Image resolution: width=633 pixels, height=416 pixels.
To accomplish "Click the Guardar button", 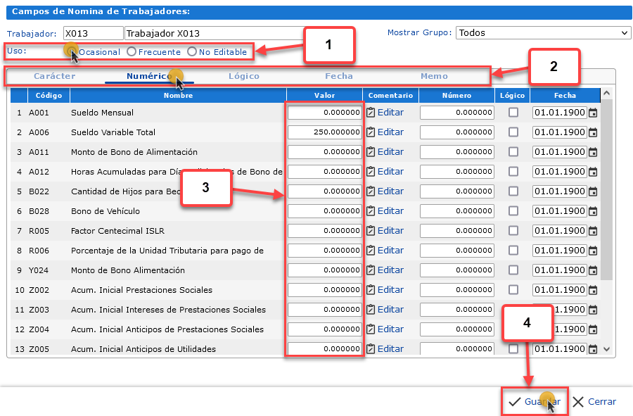I will click(x=534, y=402).
